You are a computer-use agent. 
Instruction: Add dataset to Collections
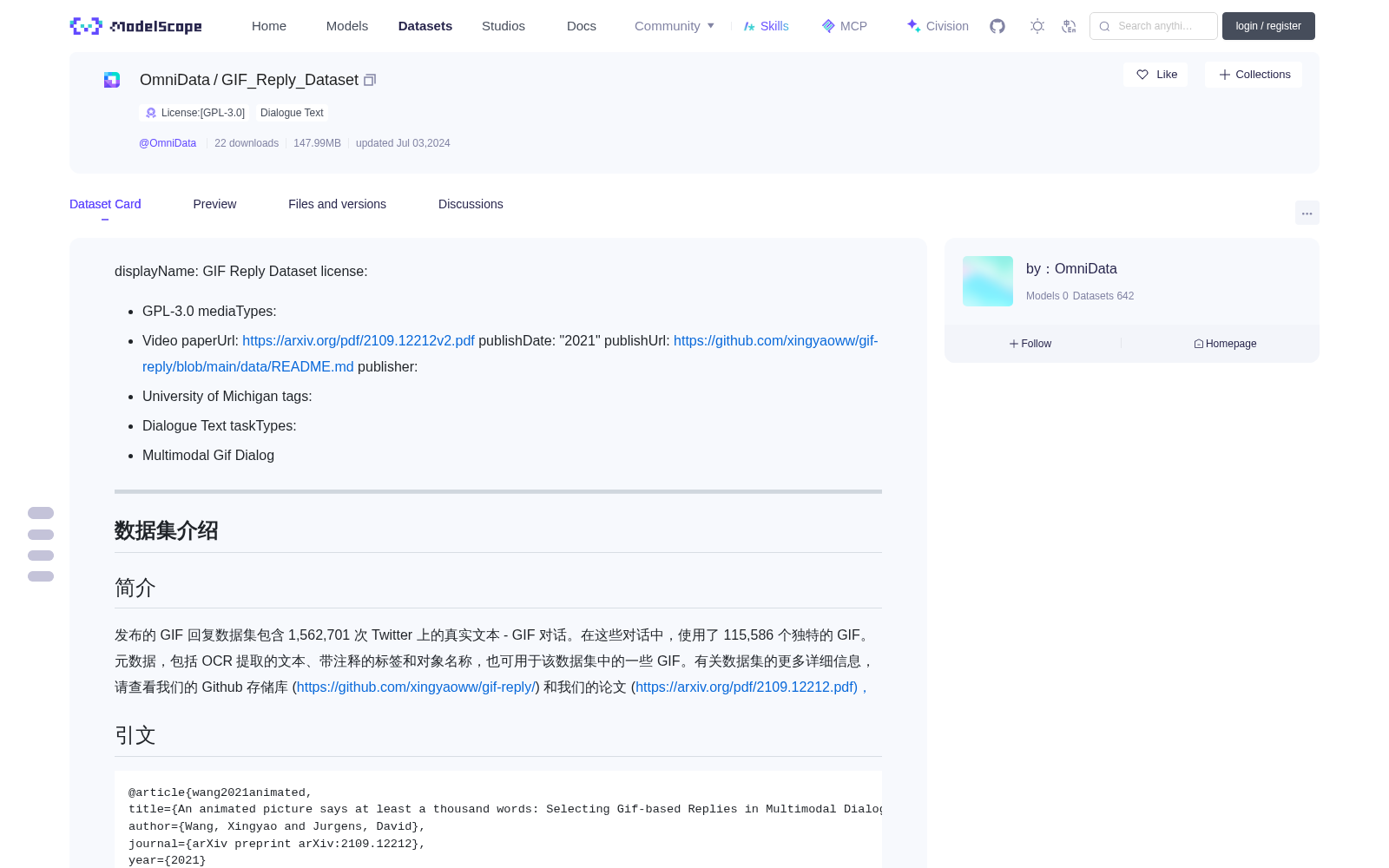[1254, 75]
